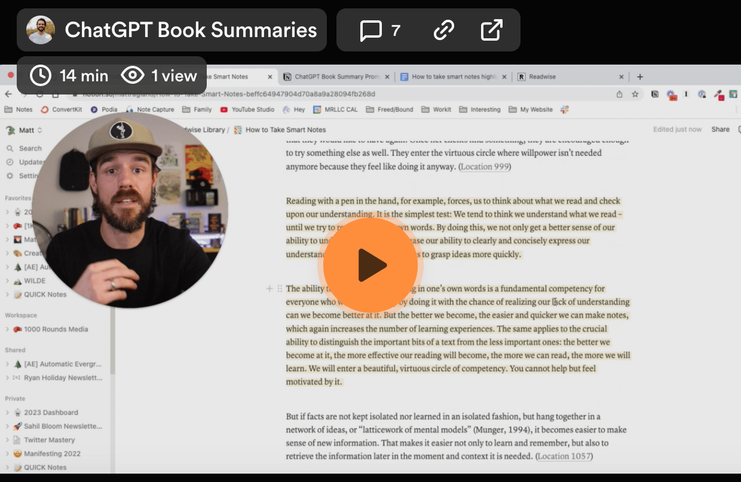Expand 1000 Rounds Media in Workspace

8,329
